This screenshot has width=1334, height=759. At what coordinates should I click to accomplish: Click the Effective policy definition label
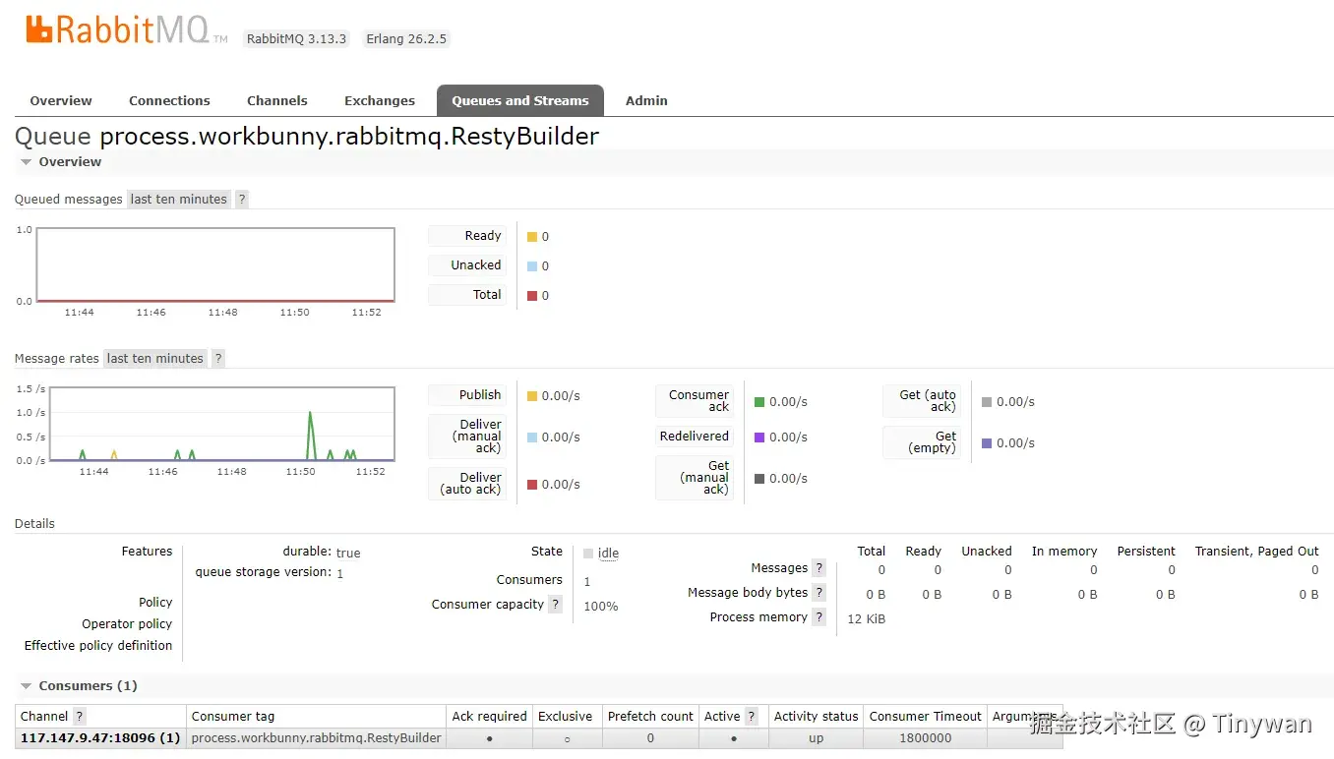pos(98,646)
